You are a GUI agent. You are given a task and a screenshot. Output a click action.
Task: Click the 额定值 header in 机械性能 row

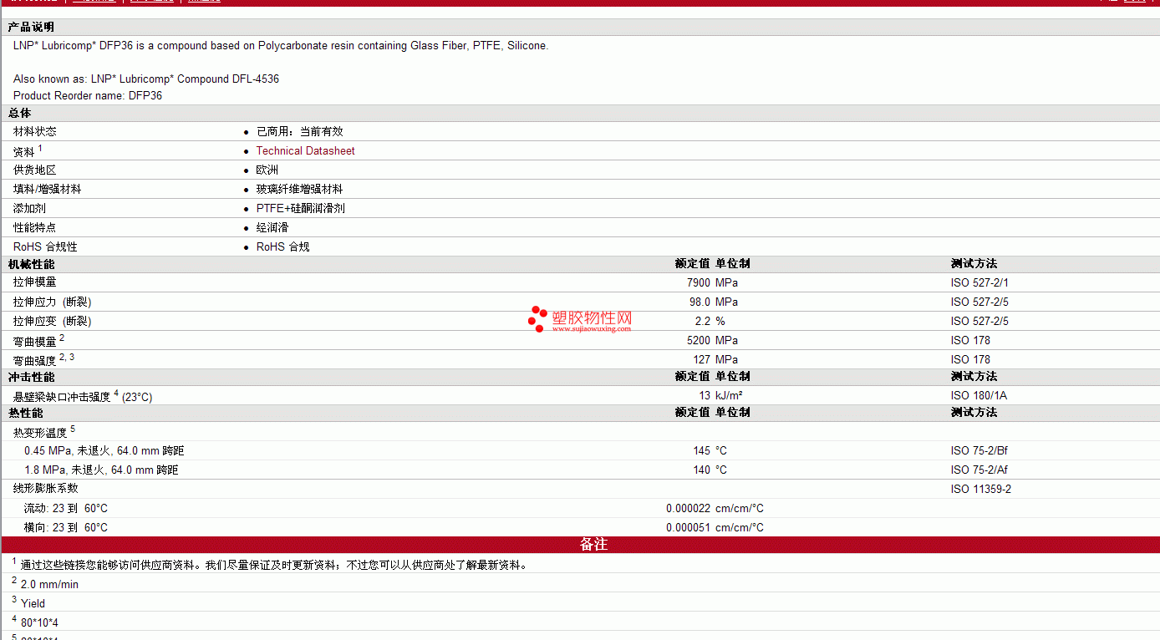click(x=693, y=264)
